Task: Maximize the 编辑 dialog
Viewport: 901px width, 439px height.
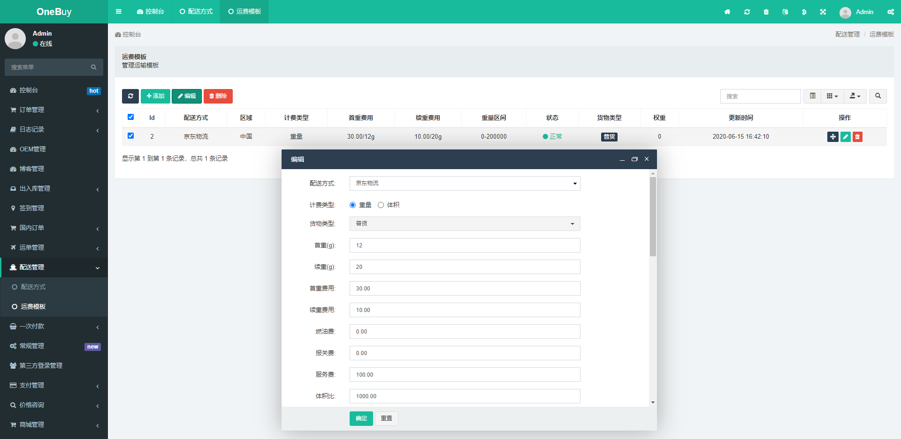Action: (x=634, y=159)
